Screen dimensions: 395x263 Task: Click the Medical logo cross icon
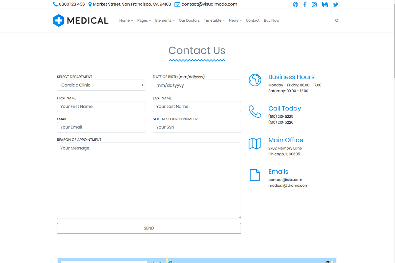click(58, 20)
